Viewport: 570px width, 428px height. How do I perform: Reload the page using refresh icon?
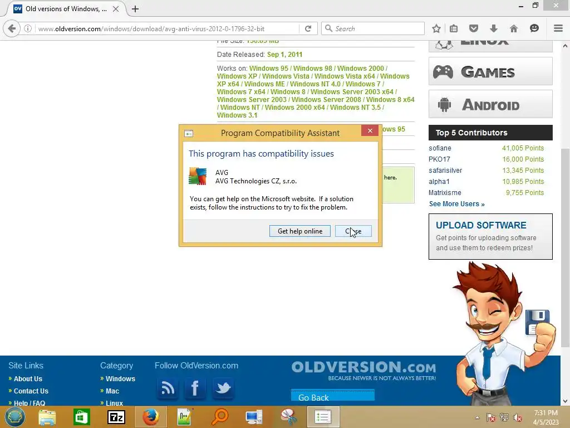(308, 28)
